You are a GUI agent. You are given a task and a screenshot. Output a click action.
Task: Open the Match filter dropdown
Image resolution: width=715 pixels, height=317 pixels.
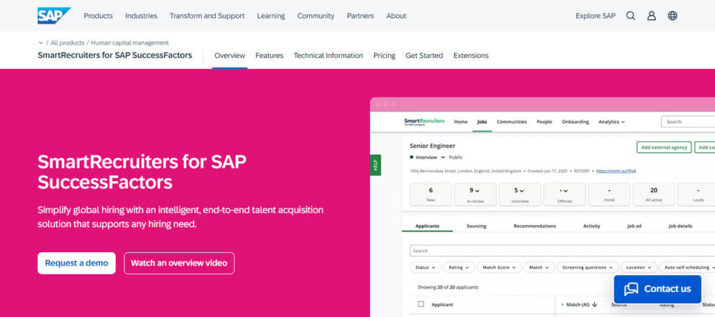pyautogui.click(x=539, y=268)
